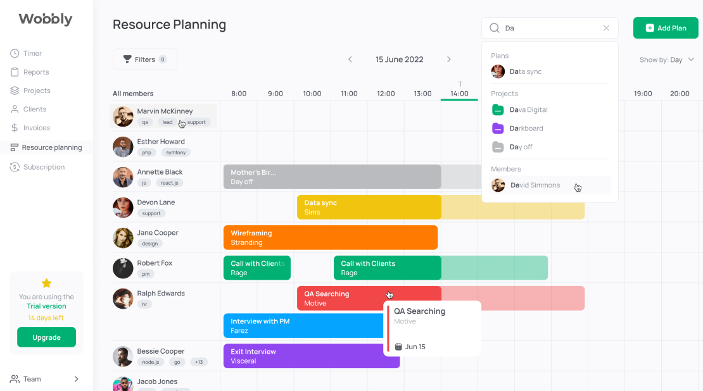
Task: Click the 8:00 time column header
Action: tap(239, 94)
